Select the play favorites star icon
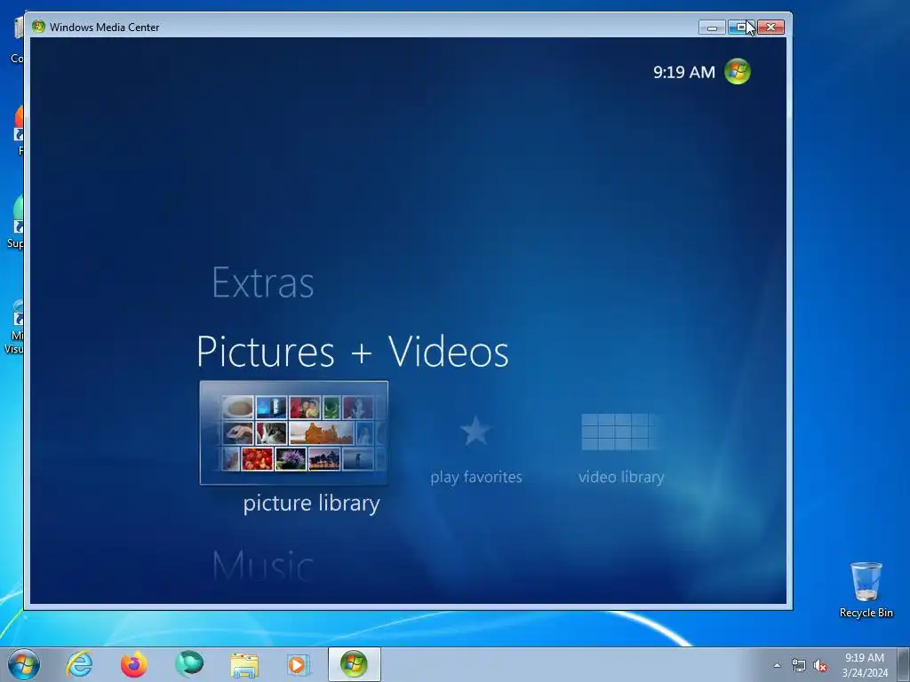The width and height of the screenshot is (910, 682). click(475, 431)
